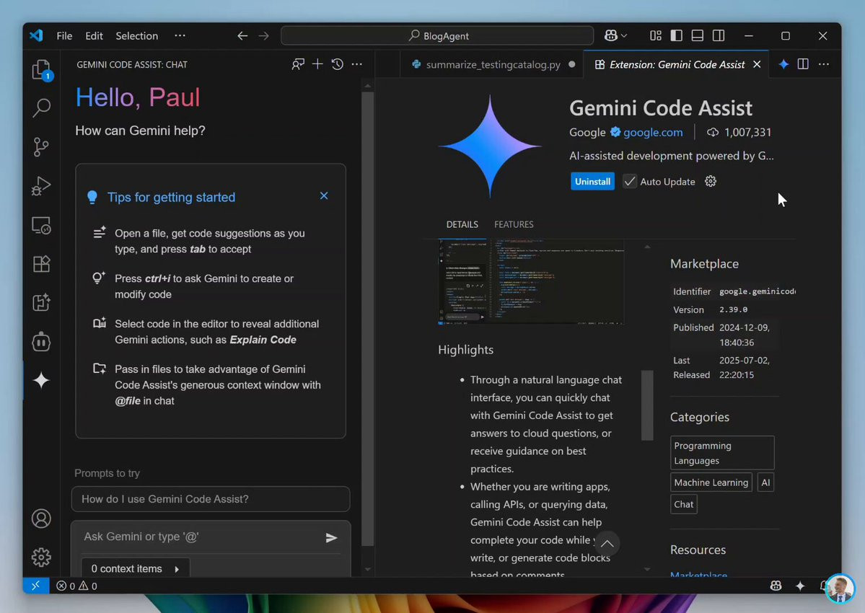This screenshot has width=865, height=613.
Task: Open Machine Learning category
Action: click(x=711, y=482)
